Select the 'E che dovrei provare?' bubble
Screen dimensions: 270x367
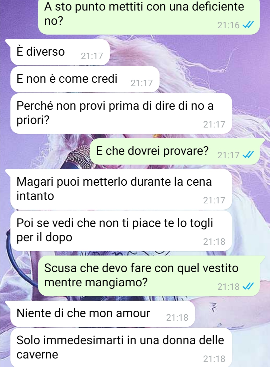pos(174,152)
